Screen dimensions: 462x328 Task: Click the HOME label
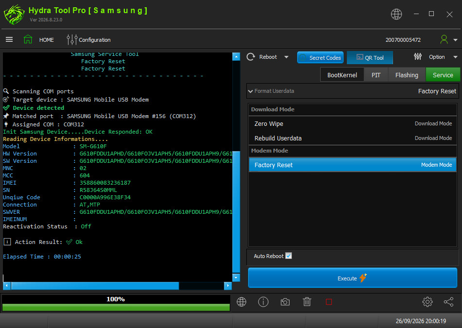pyautogui.click(x=47, y=40)
